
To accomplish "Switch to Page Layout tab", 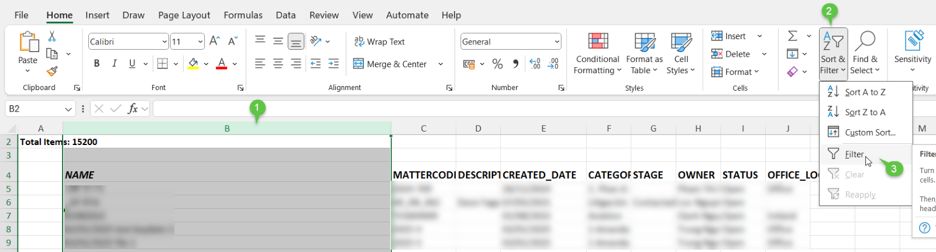I will [x=184, y=15].
